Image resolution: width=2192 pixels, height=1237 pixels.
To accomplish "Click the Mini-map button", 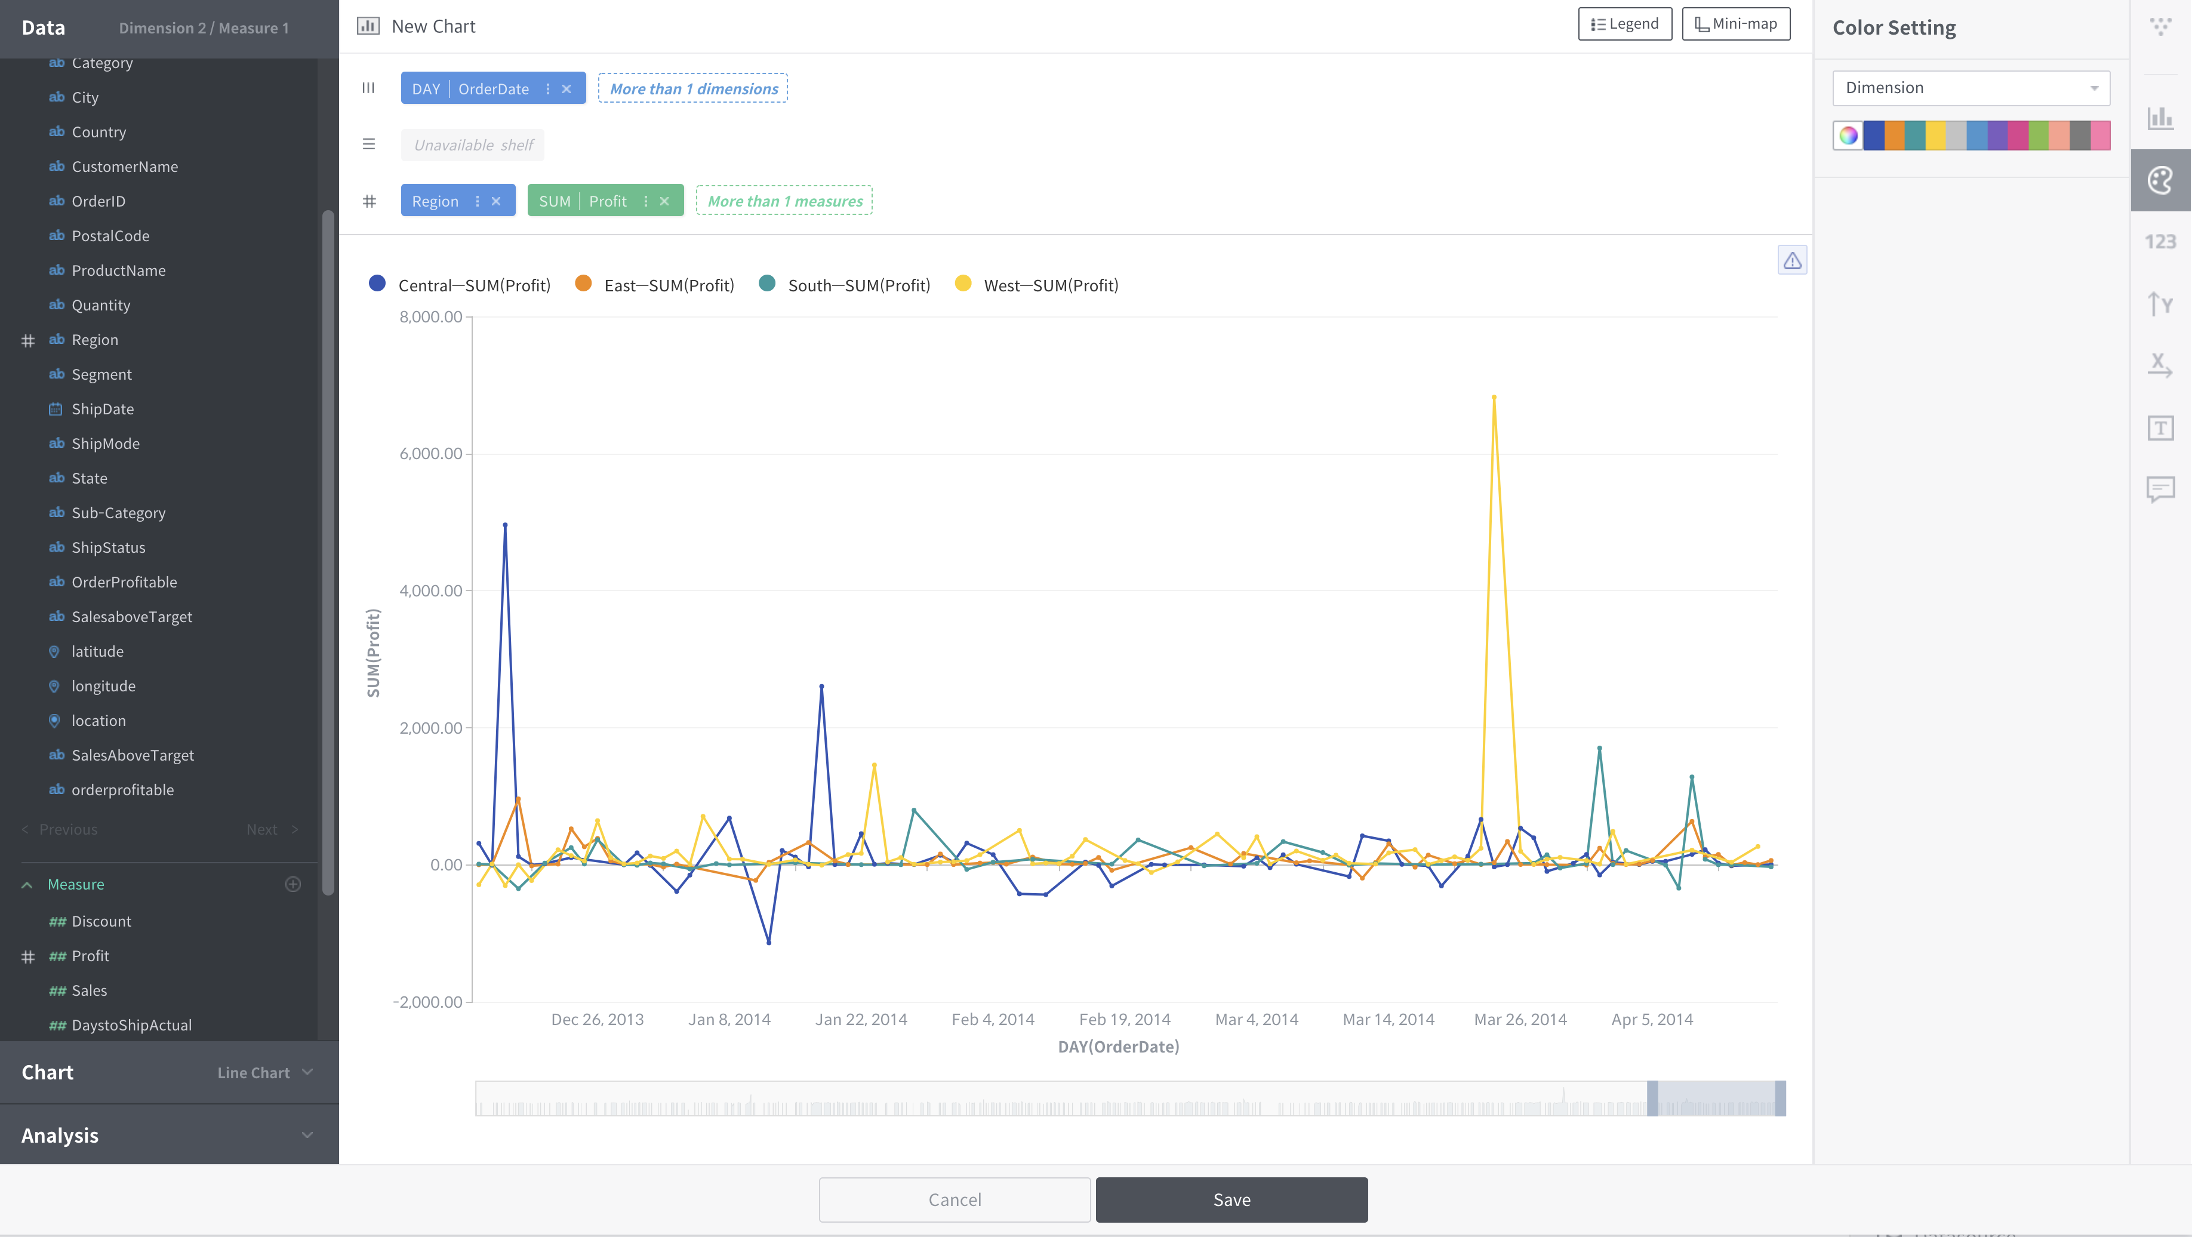I will [1735, 24].
